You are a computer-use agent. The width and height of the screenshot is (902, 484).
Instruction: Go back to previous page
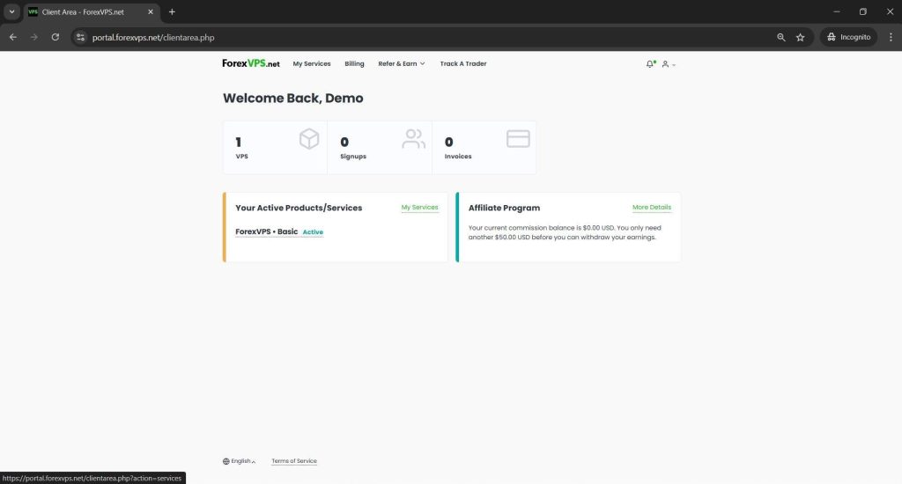(x=13, y=37)
